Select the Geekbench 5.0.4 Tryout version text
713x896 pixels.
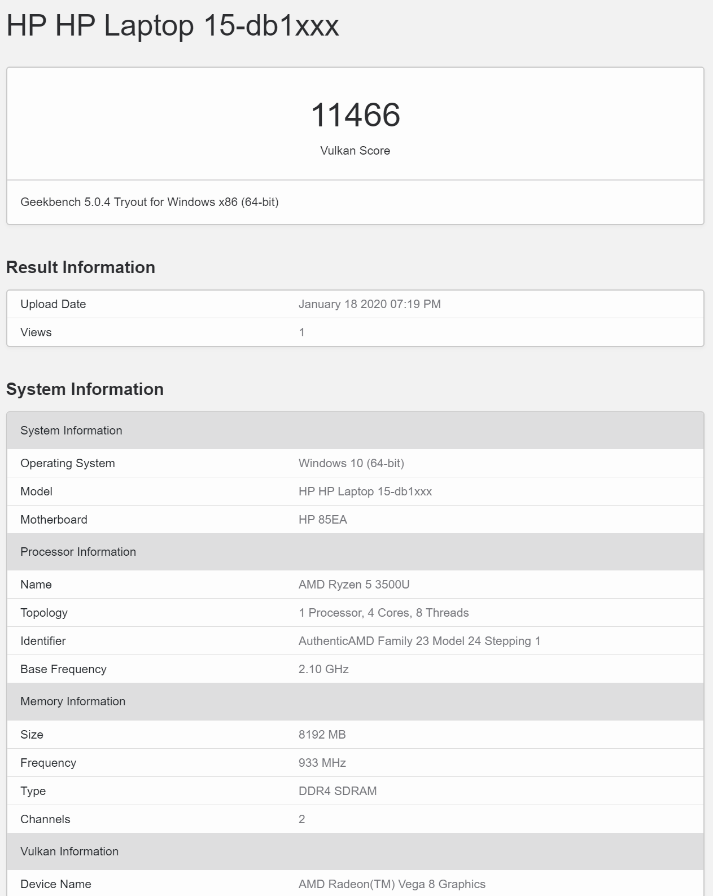[x=150, y=202]
